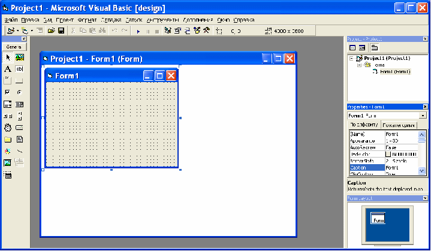Click View Code in Project panel
The width and height of the screenshot is (431, 251).
tap(352, 48)
